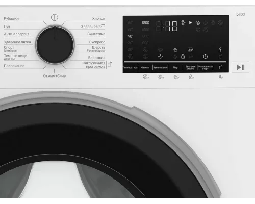This screenshot has width=255, height=204.
Task: Click the lit soak basin icon
Action: [160, 56]
